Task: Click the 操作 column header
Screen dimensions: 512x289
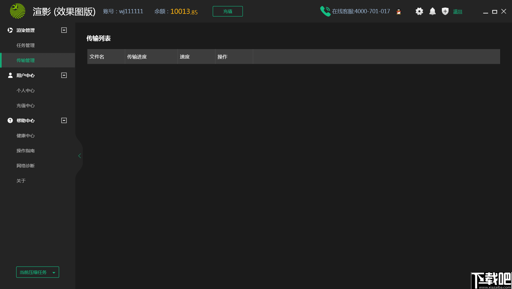Action: pos(234,57)
